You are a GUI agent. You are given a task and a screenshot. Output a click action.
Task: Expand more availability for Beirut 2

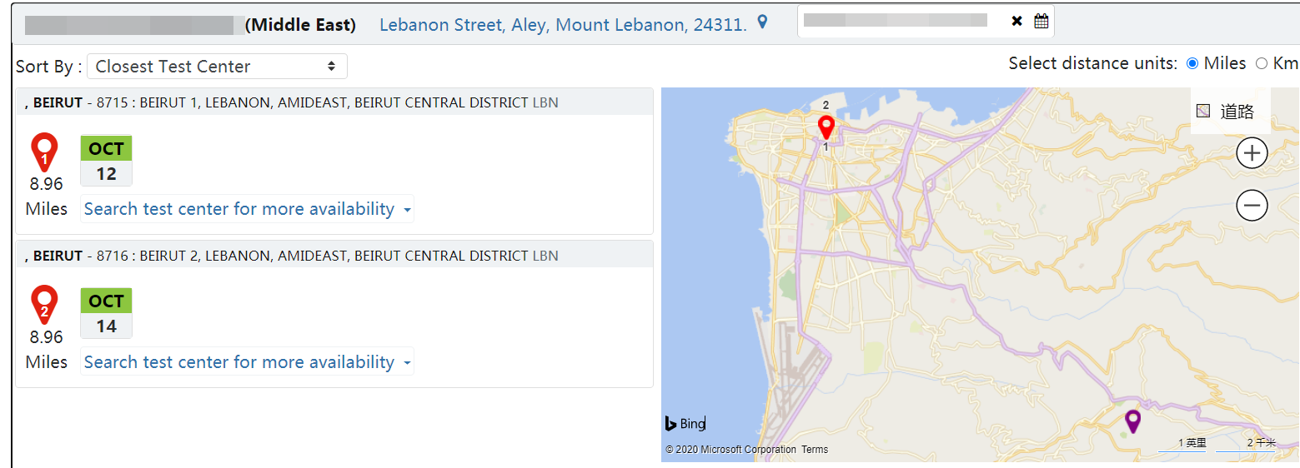coord(247,362)
